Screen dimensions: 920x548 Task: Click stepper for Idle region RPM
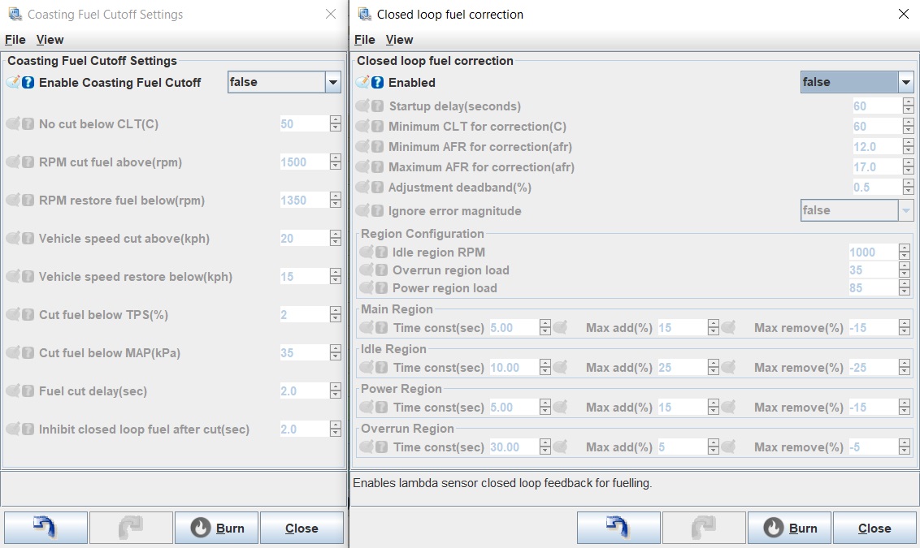pos(905,252)
